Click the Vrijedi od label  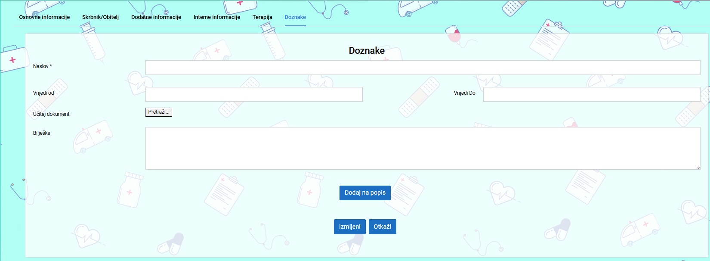click(43, 93)
